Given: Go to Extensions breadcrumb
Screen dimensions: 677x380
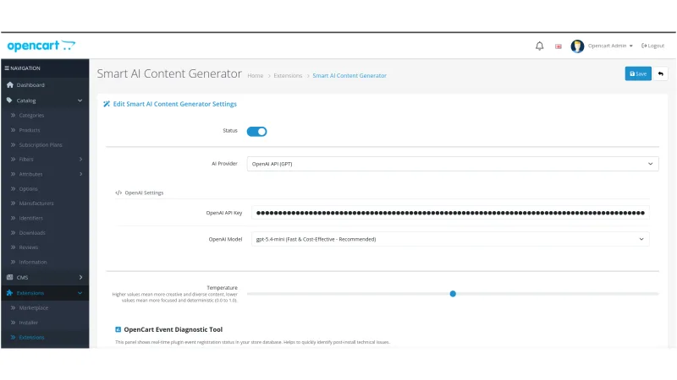Looking at the screenshot, I should (288, 76).
